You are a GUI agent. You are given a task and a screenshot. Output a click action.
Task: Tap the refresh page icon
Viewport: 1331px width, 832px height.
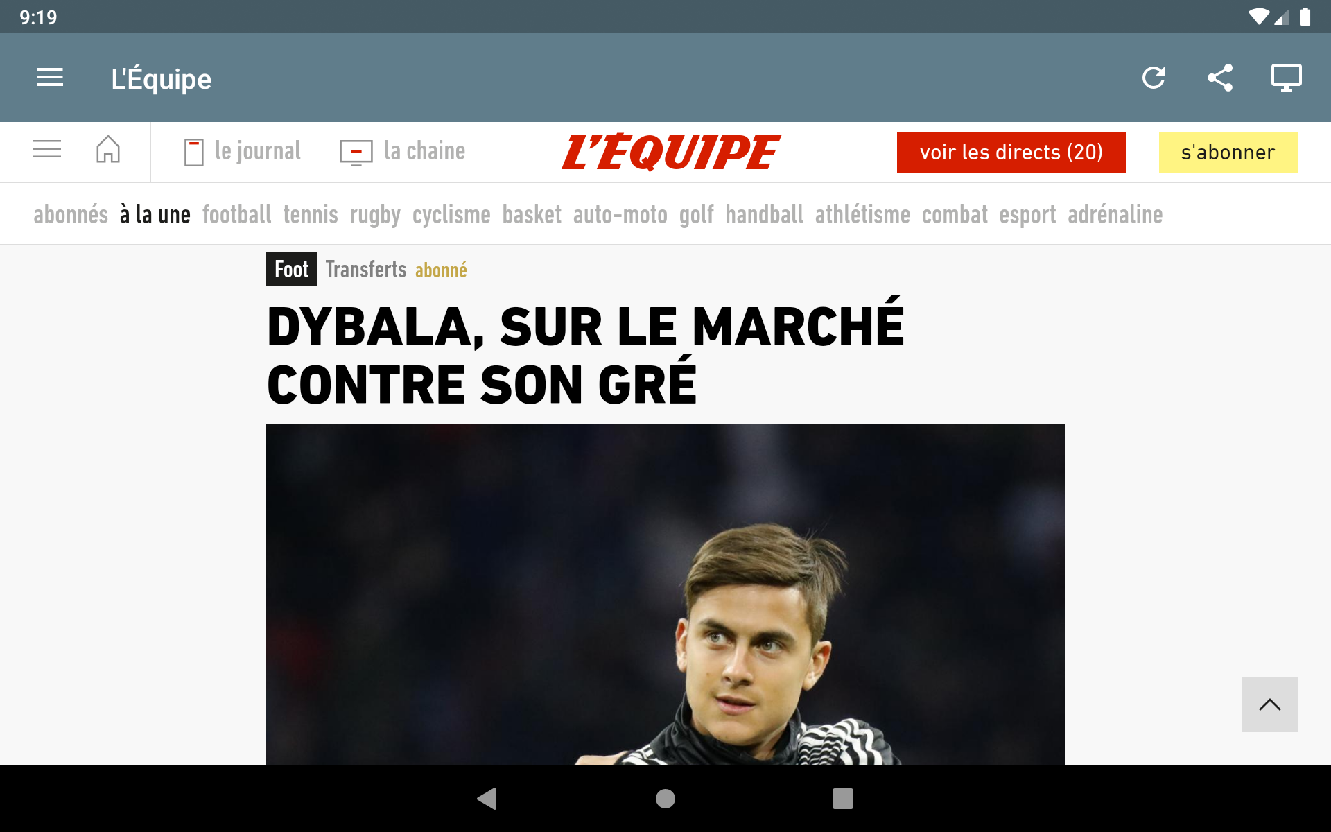pyautogui.click(x=1154, y=78)
